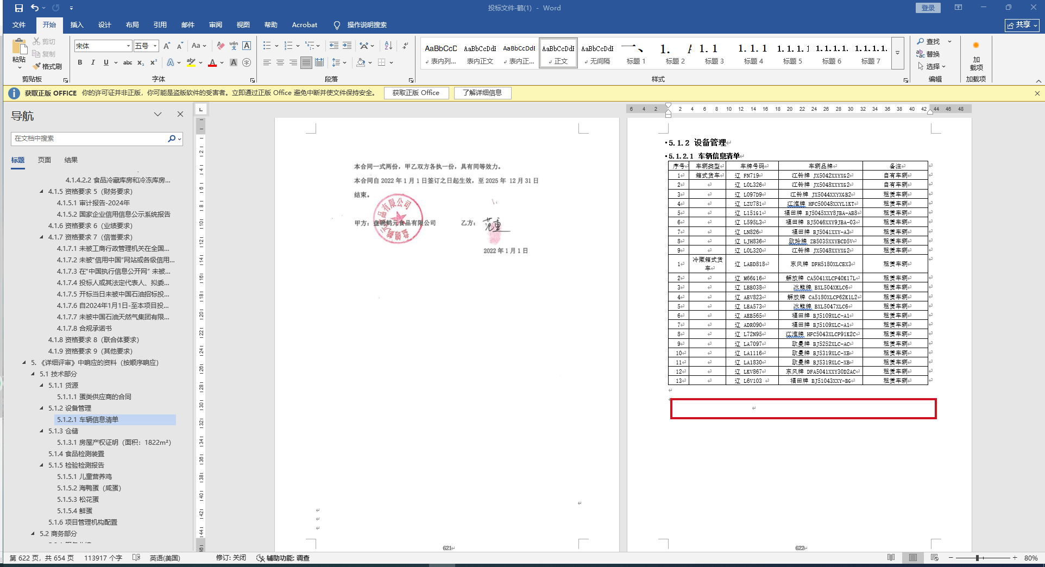Image resolution: width=1045 pixels, height=567 pixels.
Task: Increase font size with the grow font icon
Action: click(167, 46)
